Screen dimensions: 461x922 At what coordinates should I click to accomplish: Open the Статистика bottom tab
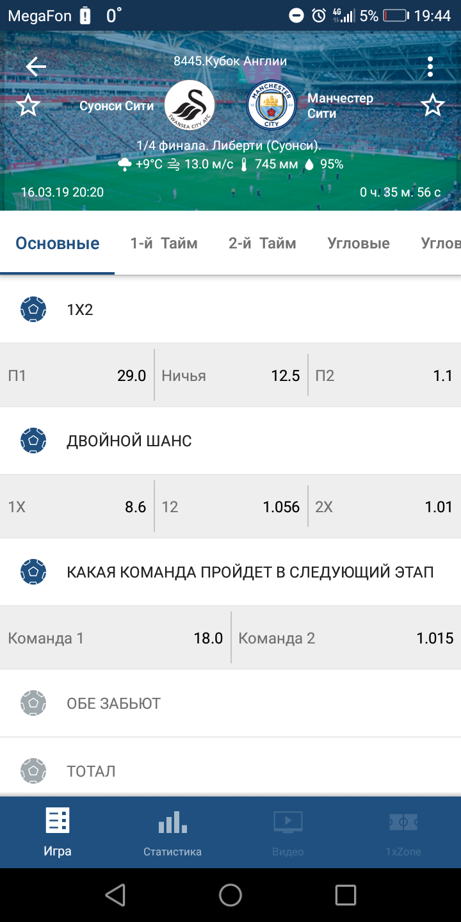pos(173,832)
